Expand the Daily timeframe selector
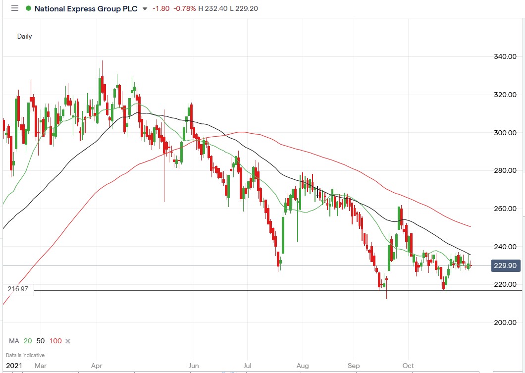The height and width of the screenshot is (373, 525). 24,36
